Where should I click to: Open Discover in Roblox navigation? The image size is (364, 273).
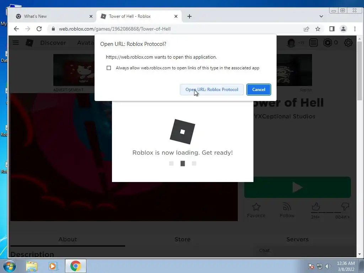point(53,43)
